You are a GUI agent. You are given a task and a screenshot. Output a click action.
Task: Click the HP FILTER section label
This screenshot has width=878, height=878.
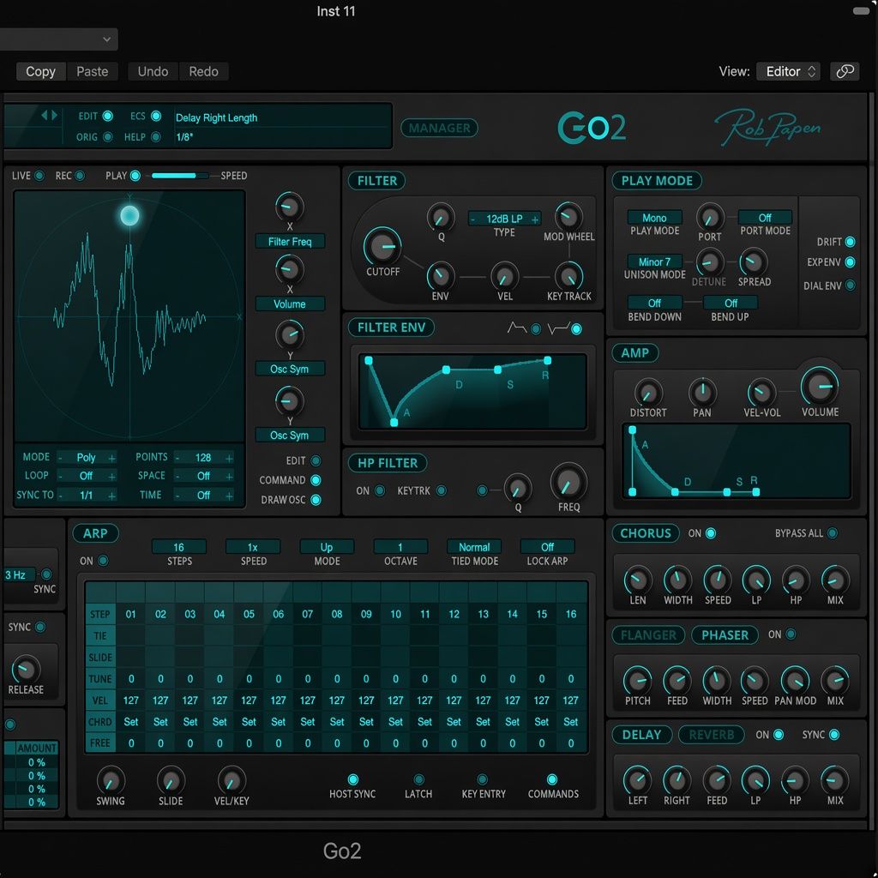pos(388,463)
